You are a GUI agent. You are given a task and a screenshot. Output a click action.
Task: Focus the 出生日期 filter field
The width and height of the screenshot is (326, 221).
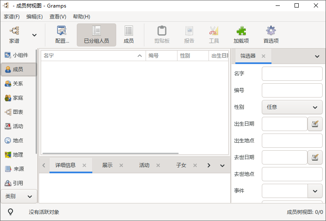pos(284,124)
